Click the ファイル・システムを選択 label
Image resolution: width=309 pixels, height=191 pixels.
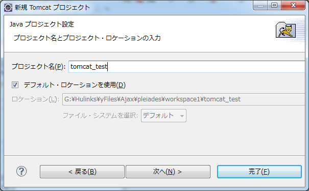100,116
